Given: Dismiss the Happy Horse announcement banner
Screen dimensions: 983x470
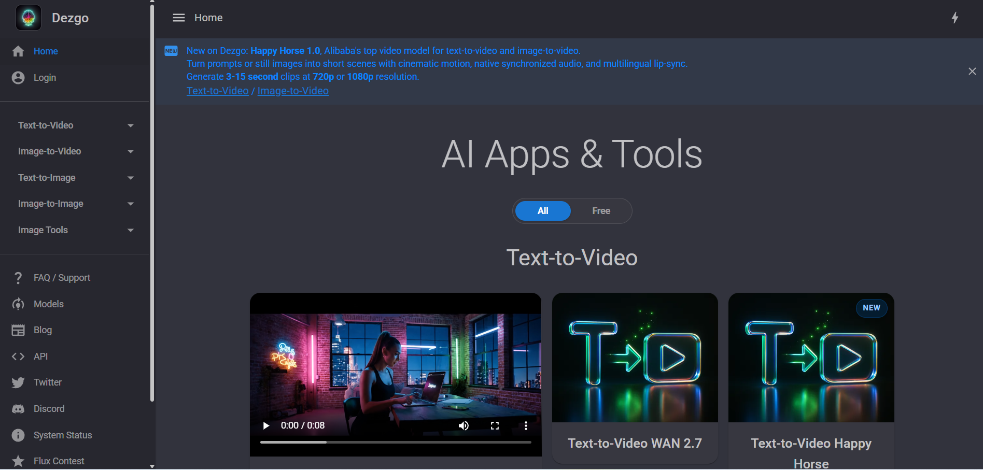Looking at the screenshot, I should point(972,71).
